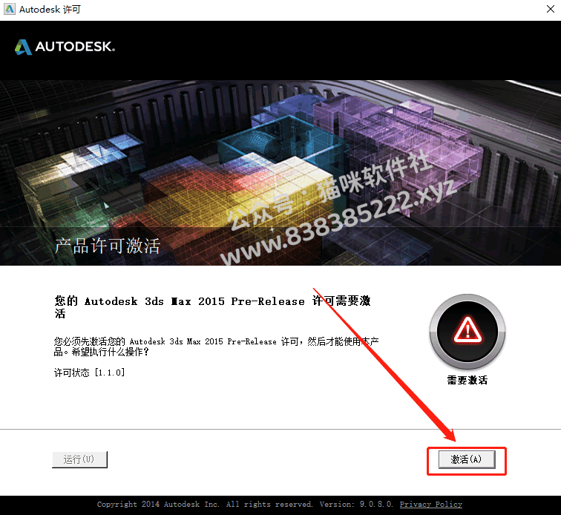
Task: Click the red warning triangle icon
Action: coord(467,329)
